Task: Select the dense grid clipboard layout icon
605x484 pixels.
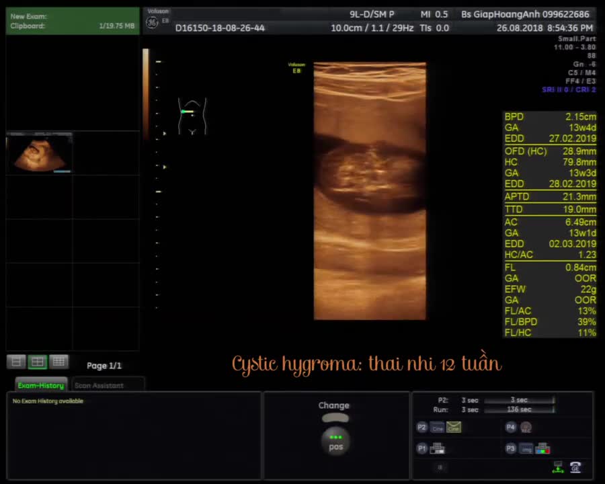Action: pos(58,362)
